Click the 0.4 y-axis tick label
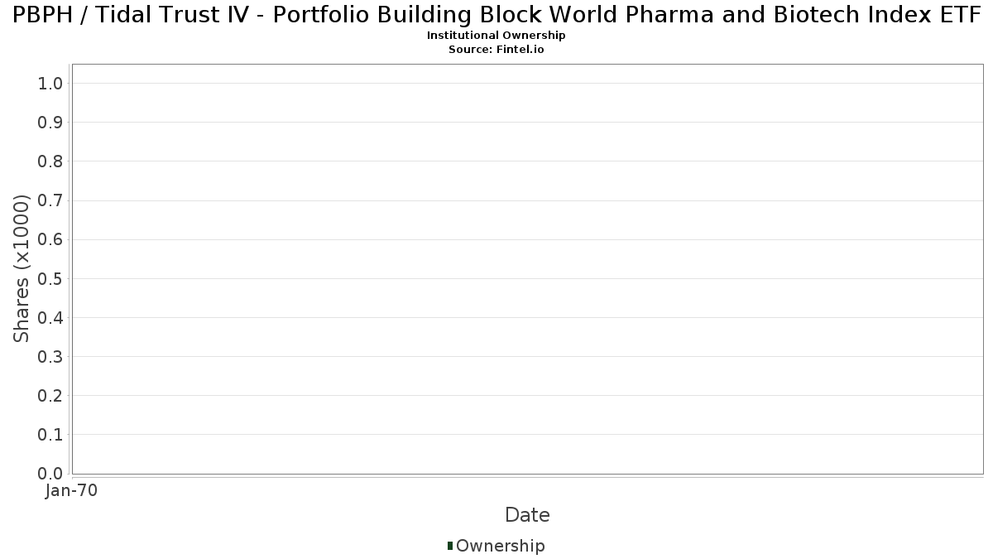 coord(50,317)
